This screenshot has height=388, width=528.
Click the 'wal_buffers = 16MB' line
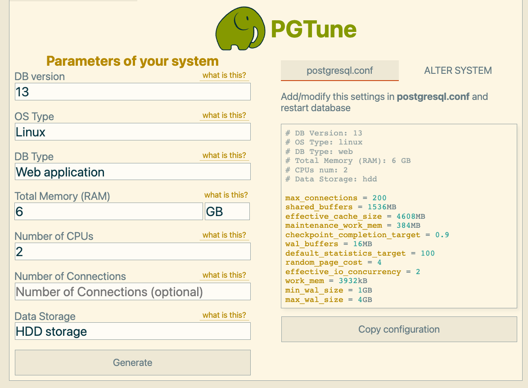pos(329,244)
